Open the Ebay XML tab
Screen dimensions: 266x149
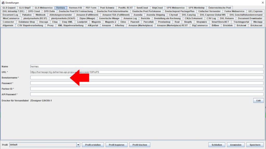(x=67, y=22)
